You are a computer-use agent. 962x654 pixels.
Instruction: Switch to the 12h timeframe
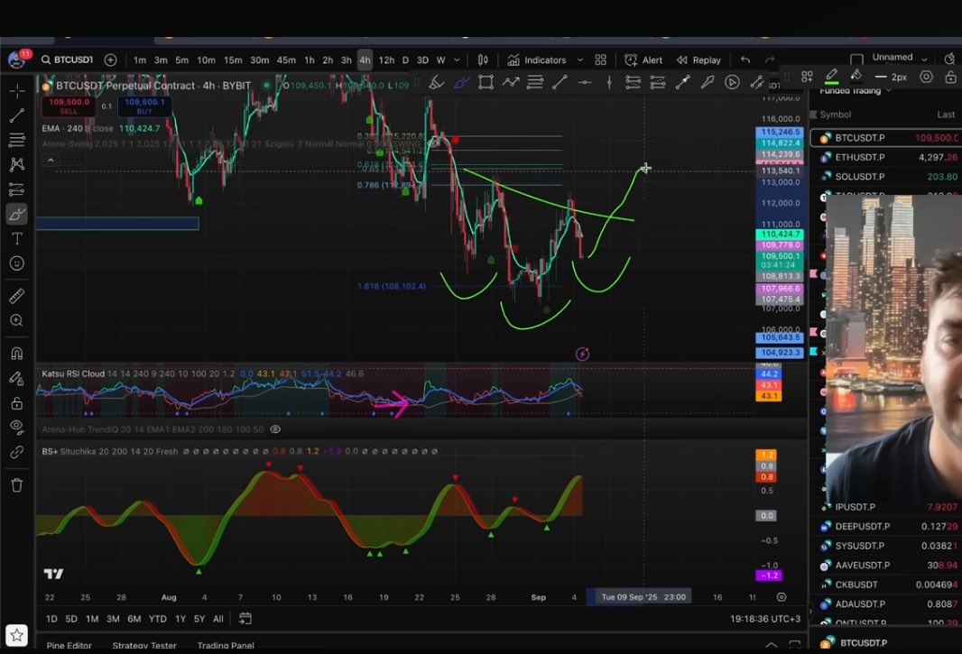pos(386,60)
